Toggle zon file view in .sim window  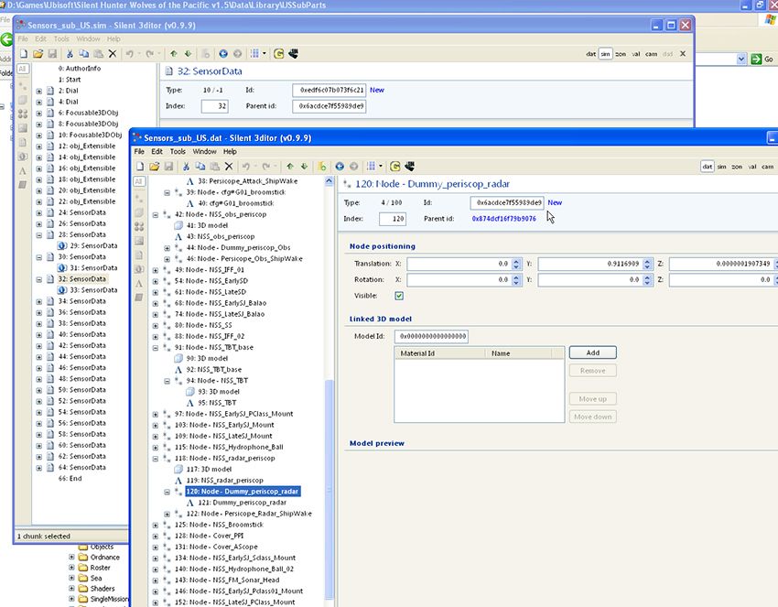(x=621, y=54)
